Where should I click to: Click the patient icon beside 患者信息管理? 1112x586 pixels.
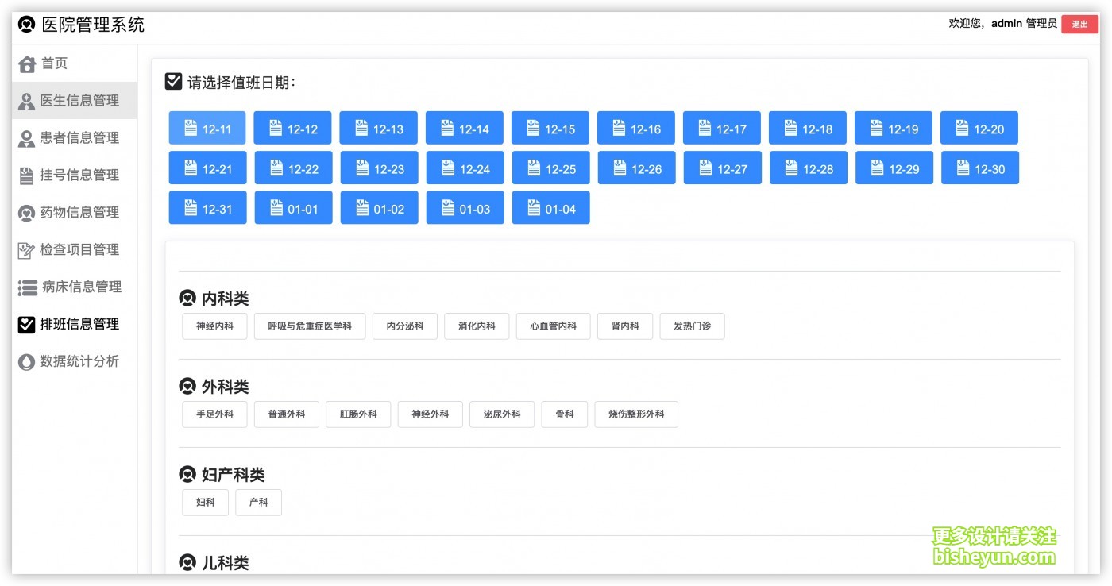pos(27,138)
